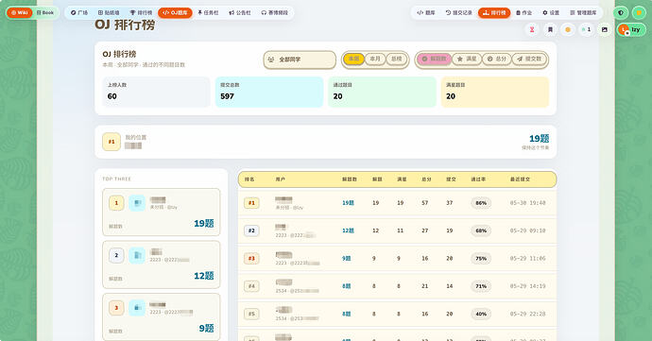This screenshot has height=341, width=652.
Task: Click the 提交总数 597 stat card
Action: pyautogui.click(x=269, y=92)
